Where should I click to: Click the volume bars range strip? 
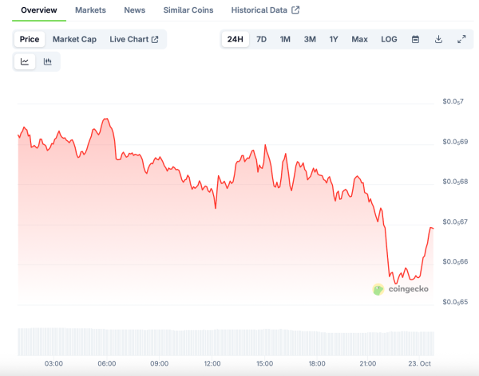pyautogui.click(x=226, y=341)
